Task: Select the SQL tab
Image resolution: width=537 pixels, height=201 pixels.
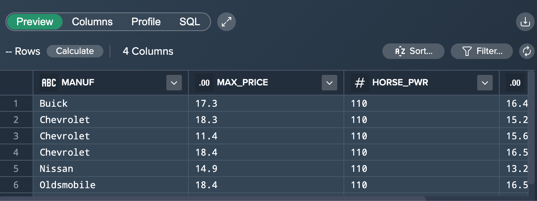Action: (190, 22)
